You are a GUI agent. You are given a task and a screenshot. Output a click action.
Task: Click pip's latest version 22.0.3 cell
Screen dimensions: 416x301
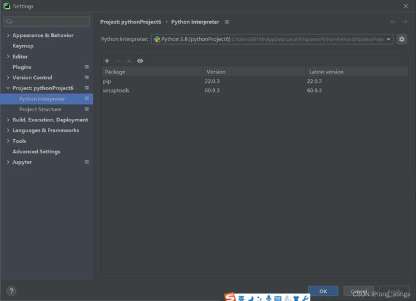tap(314, 81)
